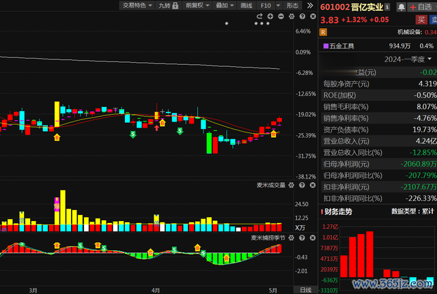Click the 每股净资产(元) row
437x294 pixels.
tap(378, 84)
